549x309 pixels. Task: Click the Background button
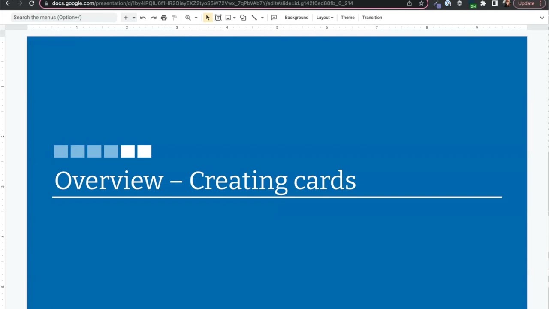coord(296,18)
